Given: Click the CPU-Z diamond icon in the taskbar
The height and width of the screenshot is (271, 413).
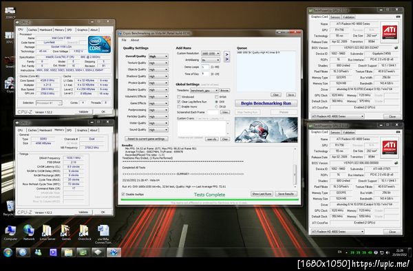Looking at the screenshot, I should [x=98, y=252].
